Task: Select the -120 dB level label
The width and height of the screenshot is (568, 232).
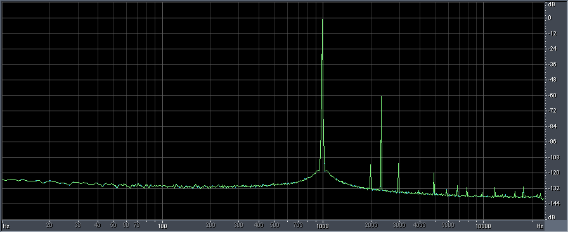Action: [553, 173]
